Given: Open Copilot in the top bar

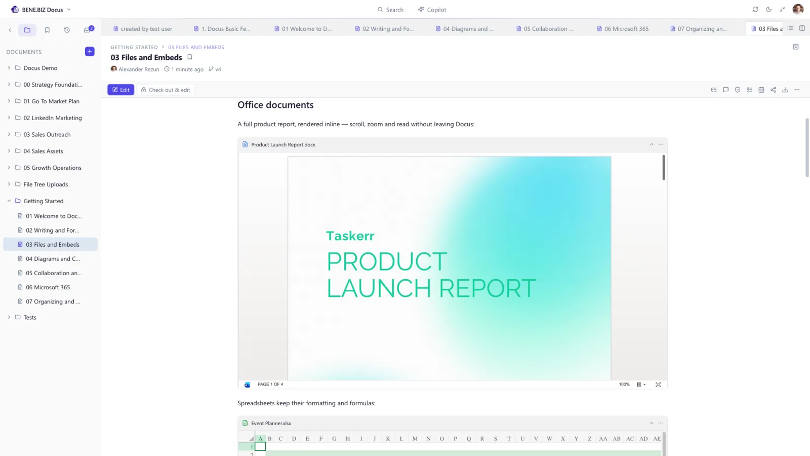Looking at the screenshot, I should [x=432, y=10].
